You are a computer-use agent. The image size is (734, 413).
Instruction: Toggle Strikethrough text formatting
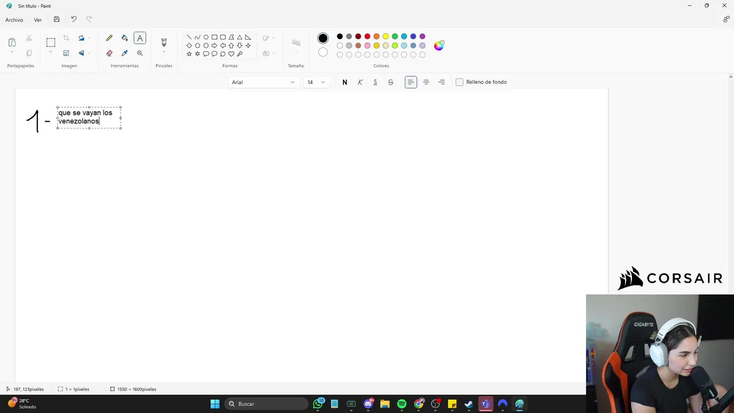(x=391, y=82)
